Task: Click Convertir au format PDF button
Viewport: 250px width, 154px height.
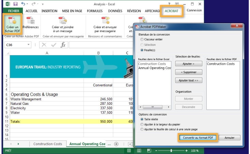Action: 198,138
